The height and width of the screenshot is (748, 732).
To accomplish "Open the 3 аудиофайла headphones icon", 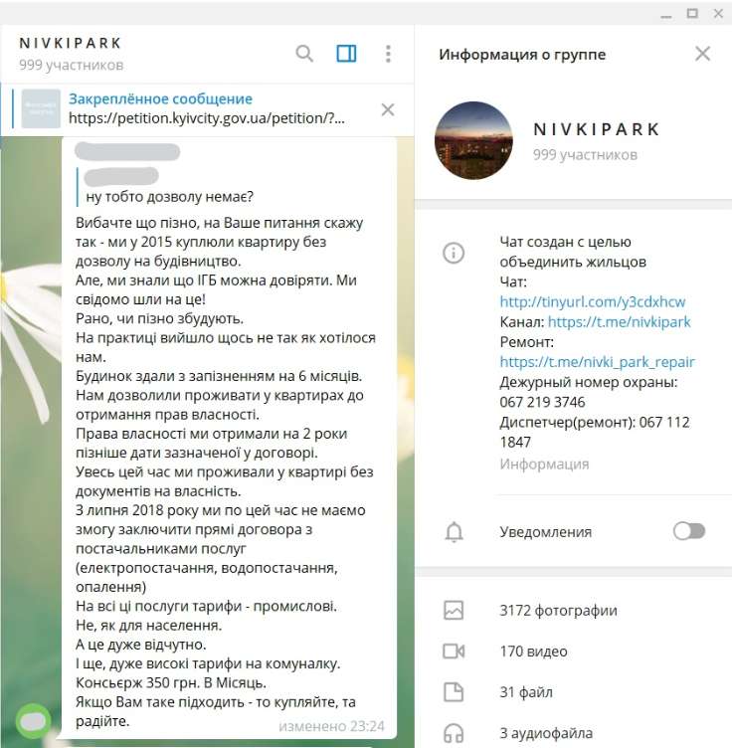I will click(454, 733).
